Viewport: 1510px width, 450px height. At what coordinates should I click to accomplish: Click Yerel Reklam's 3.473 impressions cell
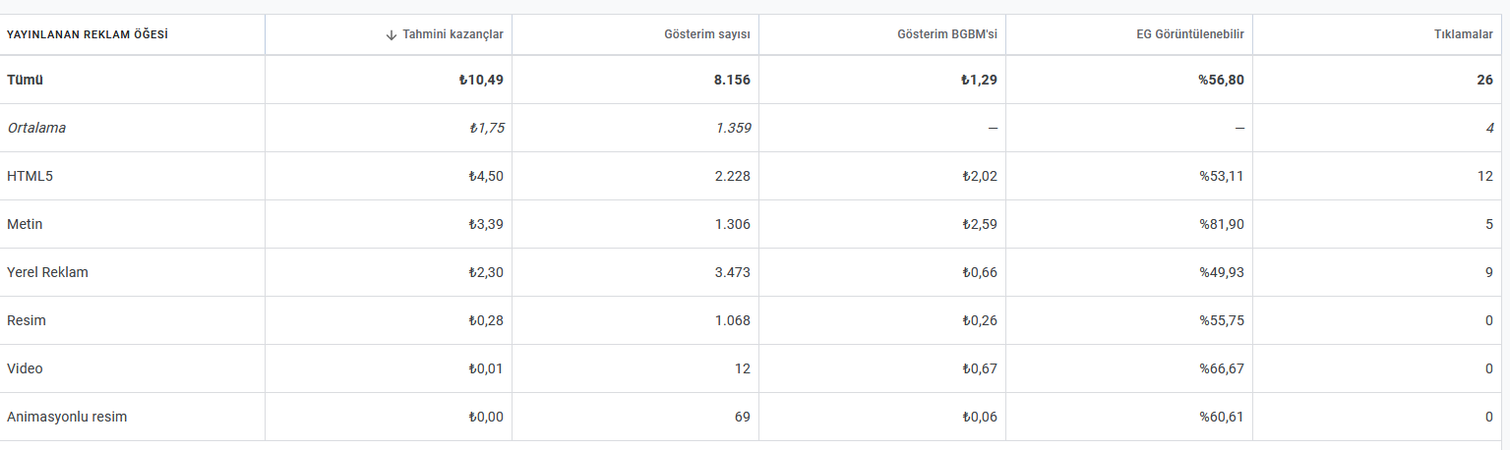732,272
